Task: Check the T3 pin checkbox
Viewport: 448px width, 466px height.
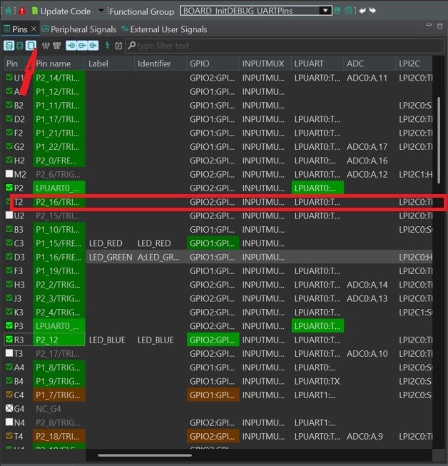Action: click(9, 353)
